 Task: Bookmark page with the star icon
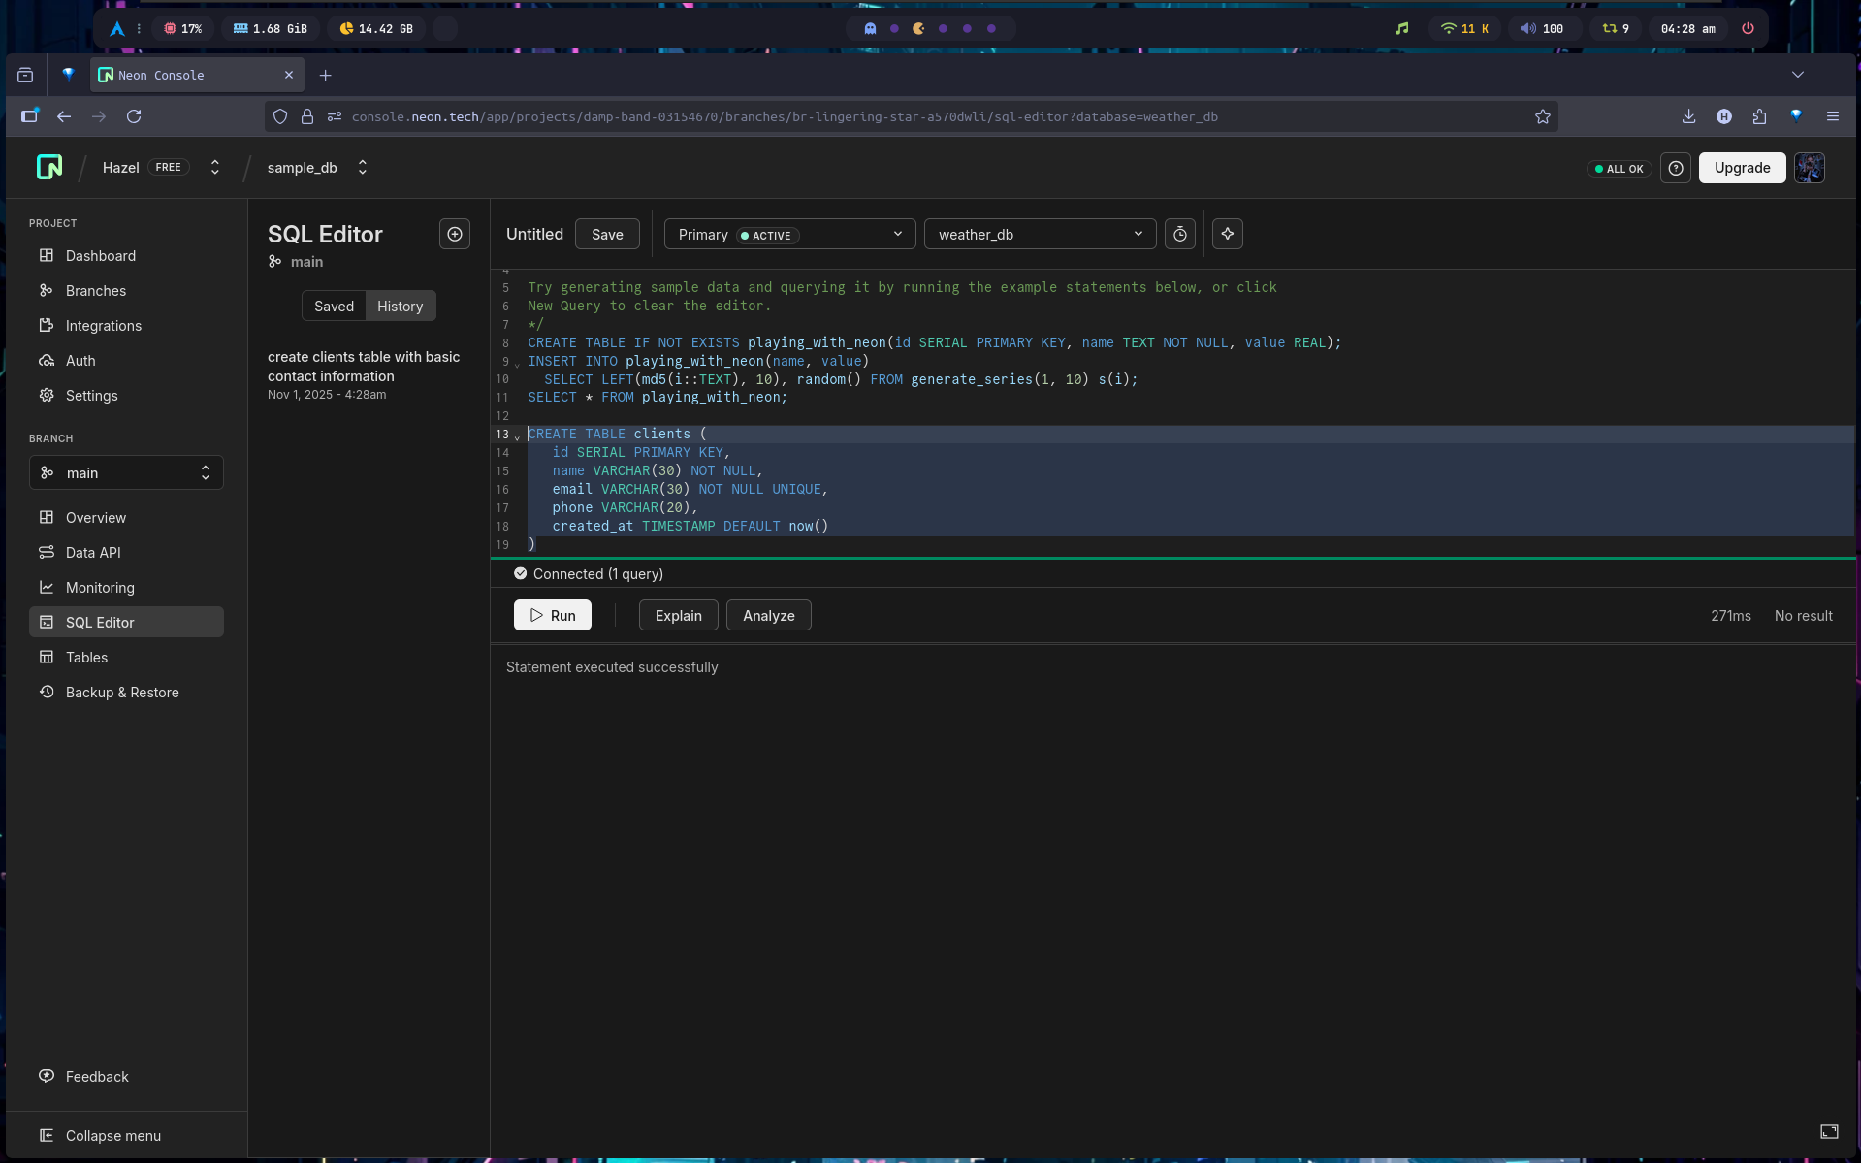point(1542,116)
